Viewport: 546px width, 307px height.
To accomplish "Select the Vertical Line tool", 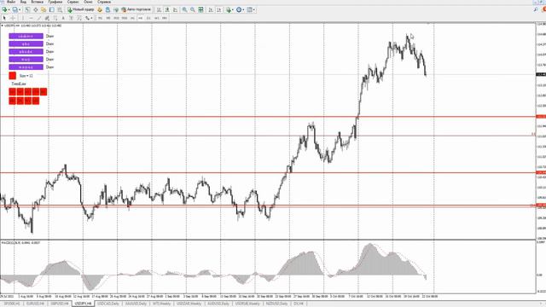I will tap(23, 18).
